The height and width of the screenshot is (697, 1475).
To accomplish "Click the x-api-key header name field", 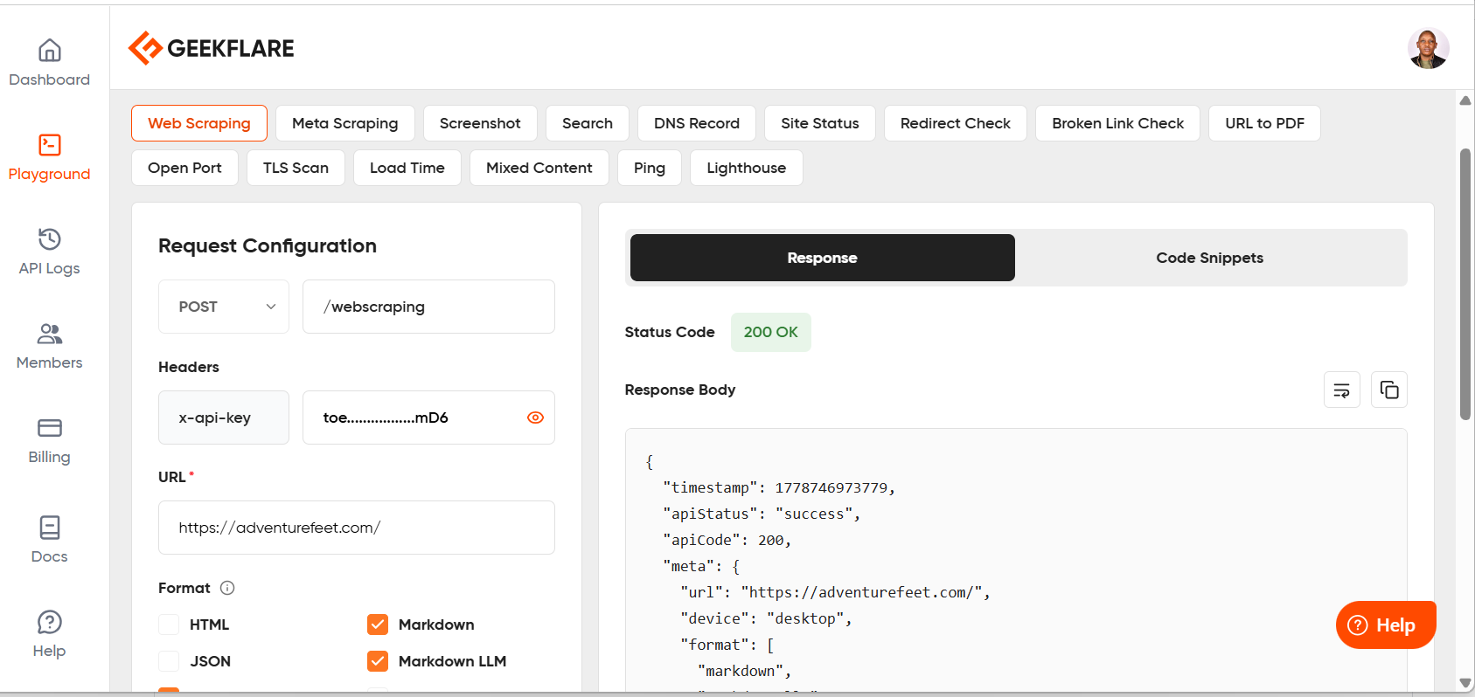I will [x=224, y=418].
